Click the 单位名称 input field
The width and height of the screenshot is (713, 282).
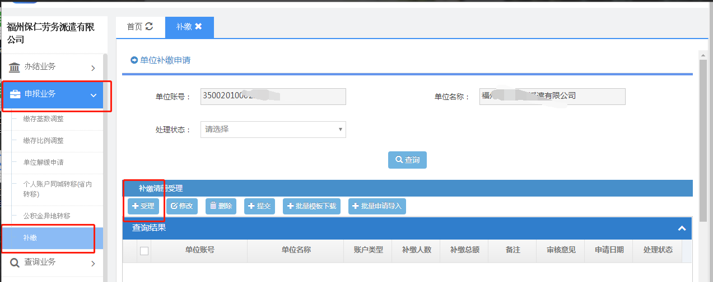coord(552,97)
